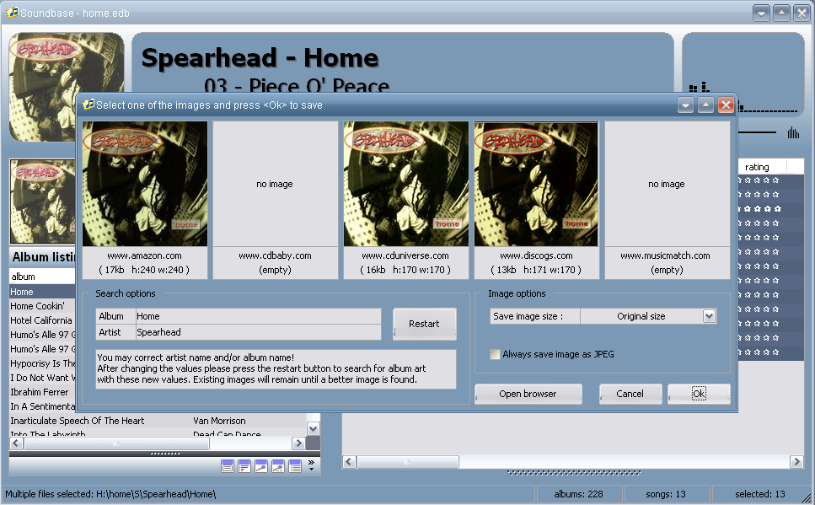815x505 pixels.
Task: Select Hotel California in album list
Action: point(41,320)
